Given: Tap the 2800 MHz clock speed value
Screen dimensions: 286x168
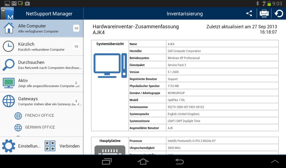Looking at the screenshot, I should [174, 148].
